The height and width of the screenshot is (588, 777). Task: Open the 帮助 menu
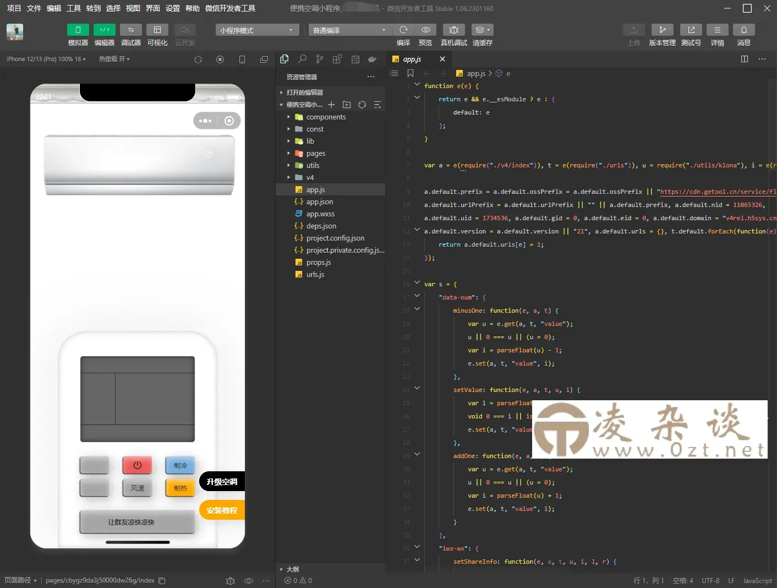pyautogui.click(x=193, y=8)
